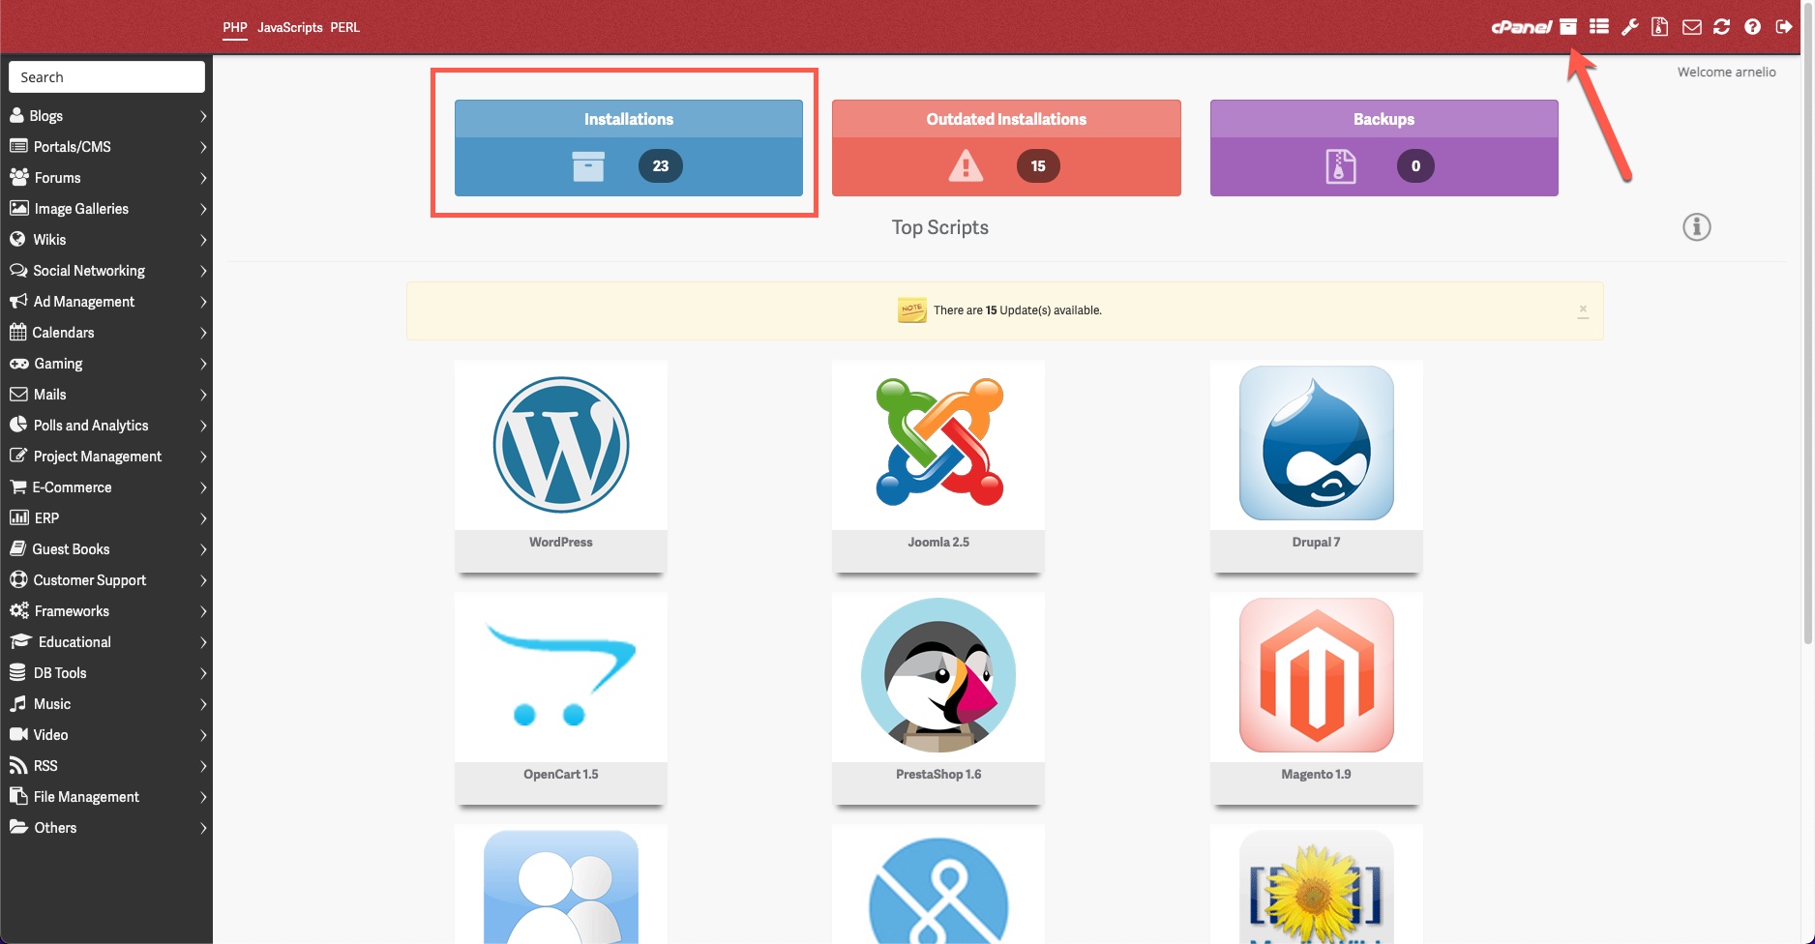This screenshot has width=1815, height=944.
Task: Open the task list icon in top bar
Action: [1599, 27]
